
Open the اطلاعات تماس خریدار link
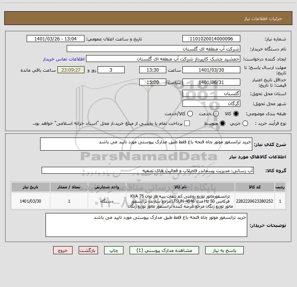tap(64, 59)
